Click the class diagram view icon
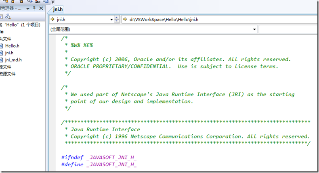 click(8, 16)
